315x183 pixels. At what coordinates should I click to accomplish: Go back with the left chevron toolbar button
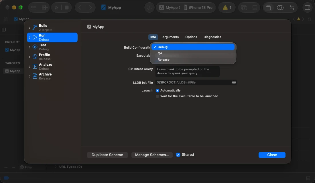pyautogui.click(x=80, y=8)
